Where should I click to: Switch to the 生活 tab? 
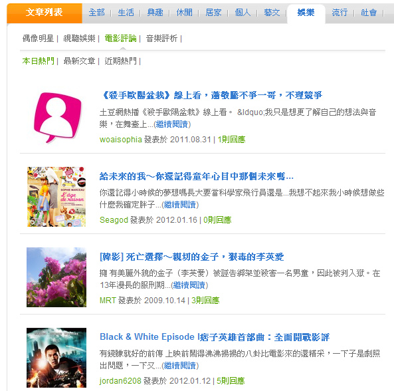click(126, 13)
